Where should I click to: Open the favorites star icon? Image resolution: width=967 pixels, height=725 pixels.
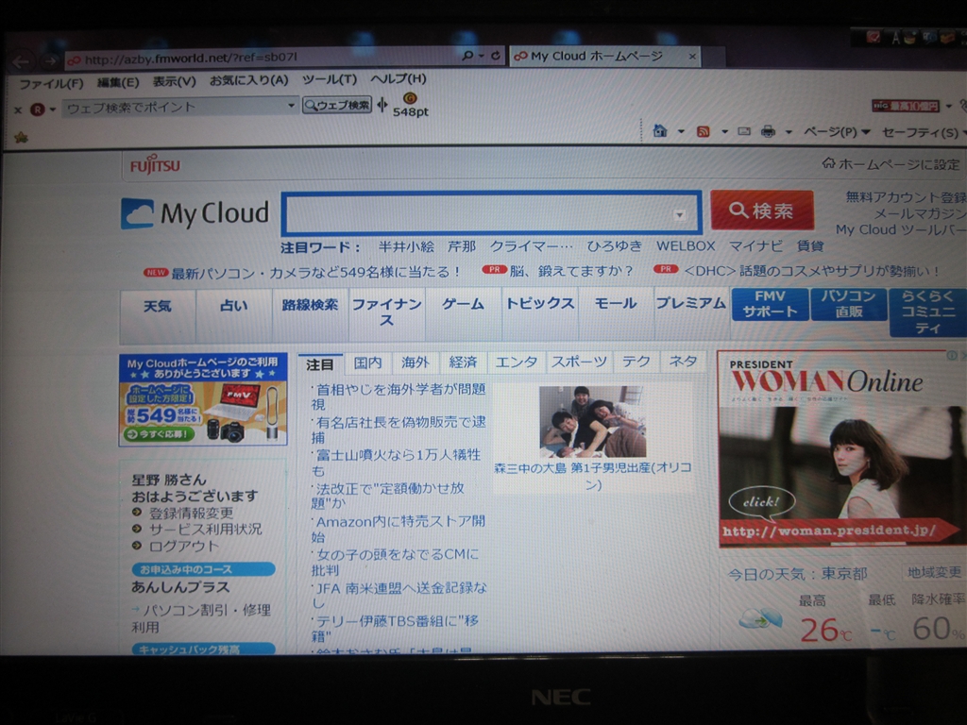21,137
